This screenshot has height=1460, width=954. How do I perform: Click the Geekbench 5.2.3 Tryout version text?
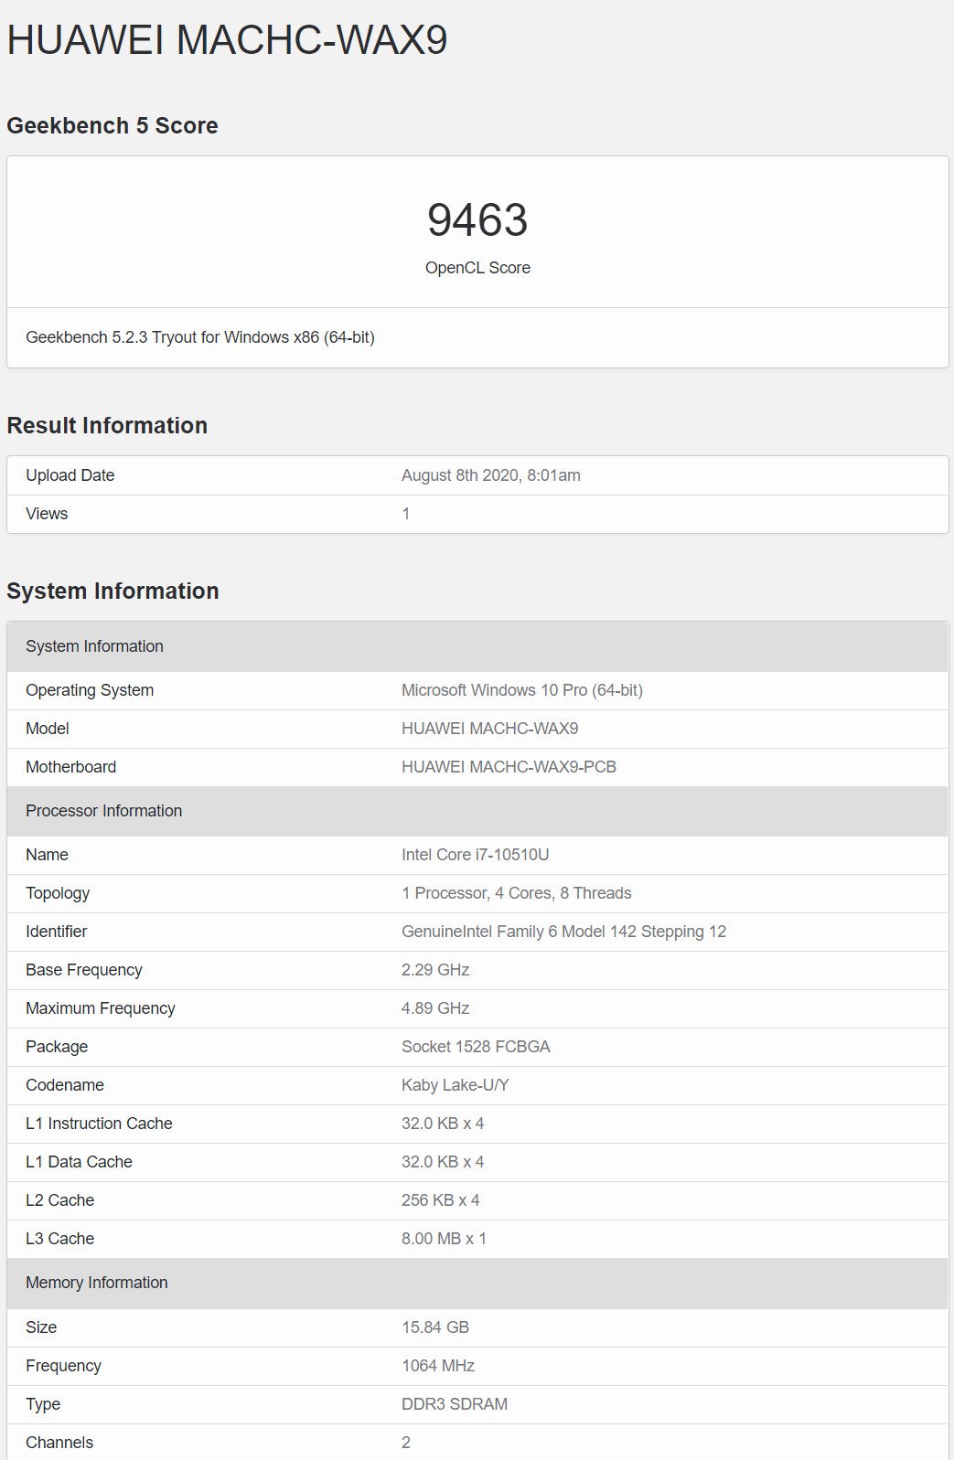pos(200,337)
